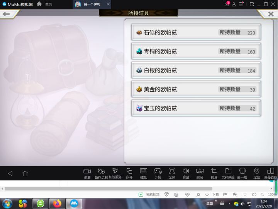Screen dimensions: 278x209
Task: Select the 石砾的欧帕兹 item row
Action: [196, 33]
